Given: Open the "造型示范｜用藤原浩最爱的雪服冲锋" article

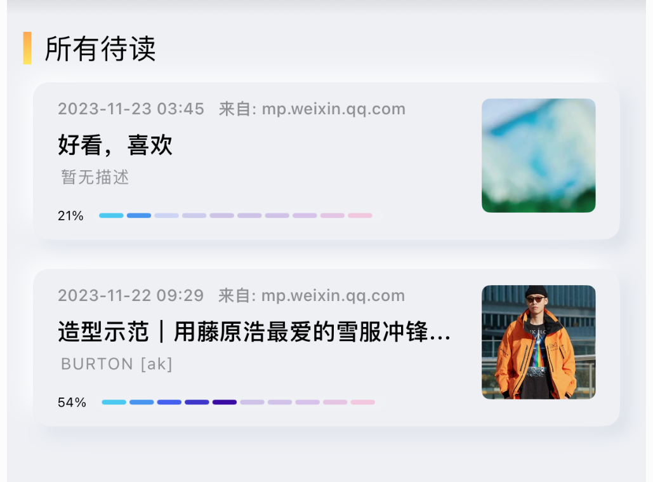Looking at the screenshot, I should [x=254, y=331].
